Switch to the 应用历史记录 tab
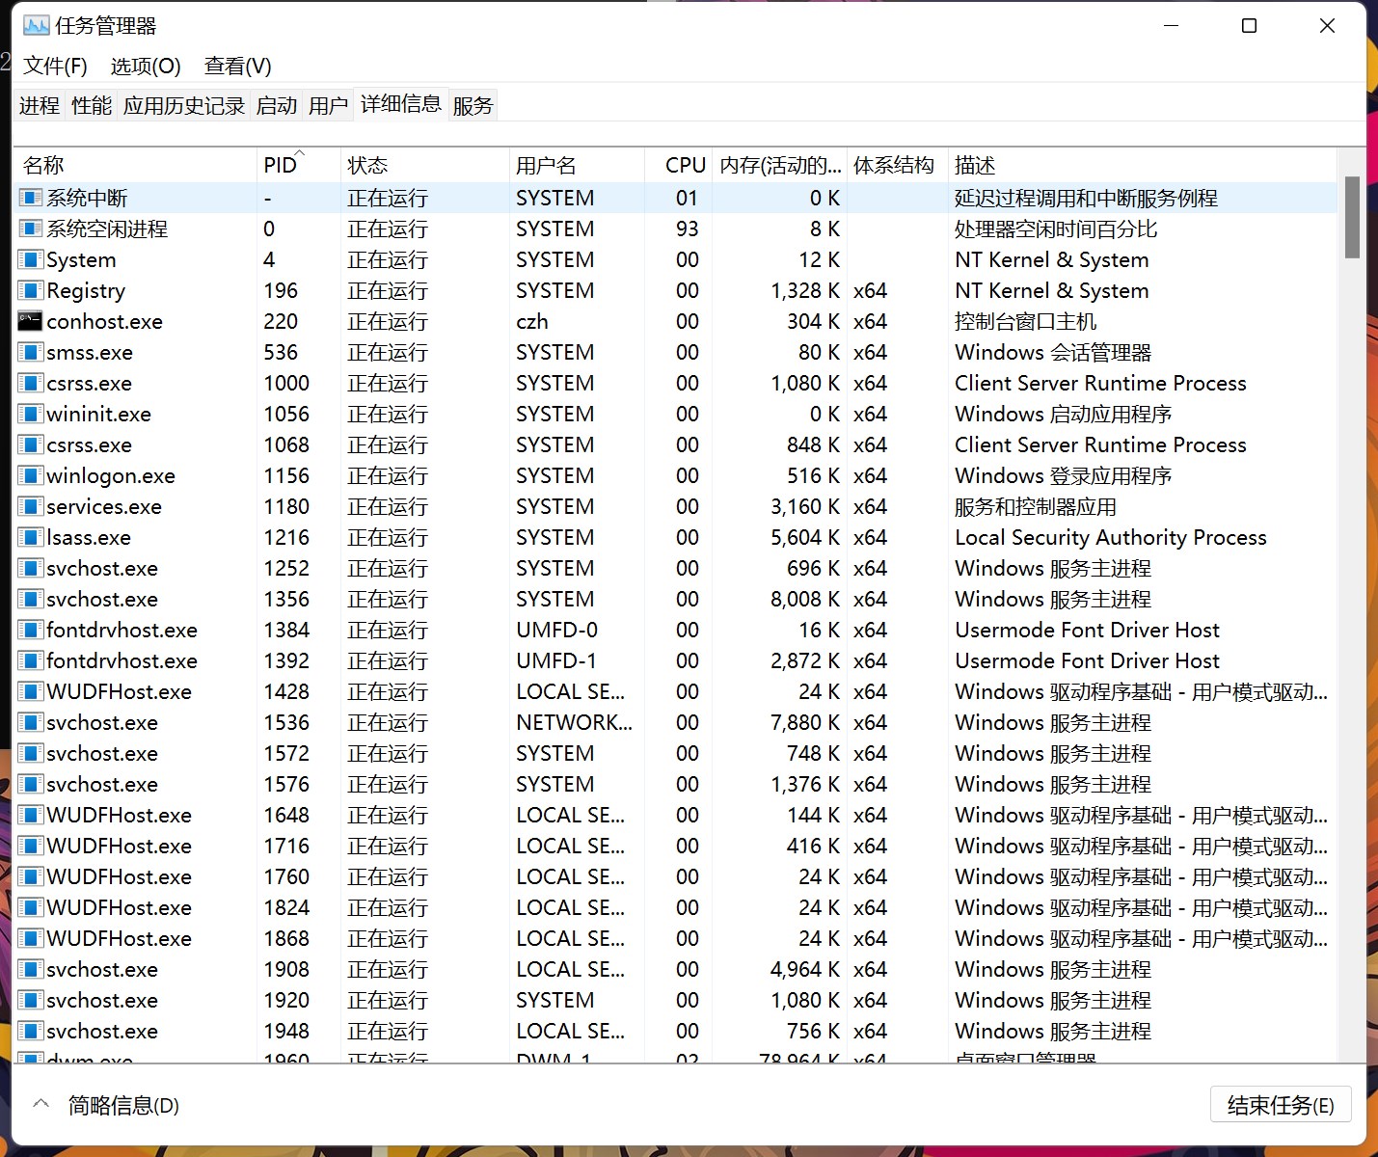The height and width of the screenshot is (1157, 1378). [184, 105]
